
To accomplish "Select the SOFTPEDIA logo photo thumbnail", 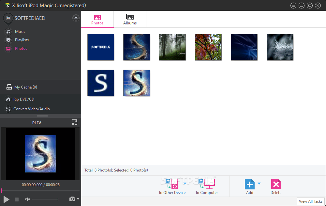I will pyautogui.click(x=101, y=47).
